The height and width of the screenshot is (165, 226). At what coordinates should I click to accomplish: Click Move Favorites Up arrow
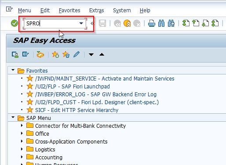[x=102, y=54]
